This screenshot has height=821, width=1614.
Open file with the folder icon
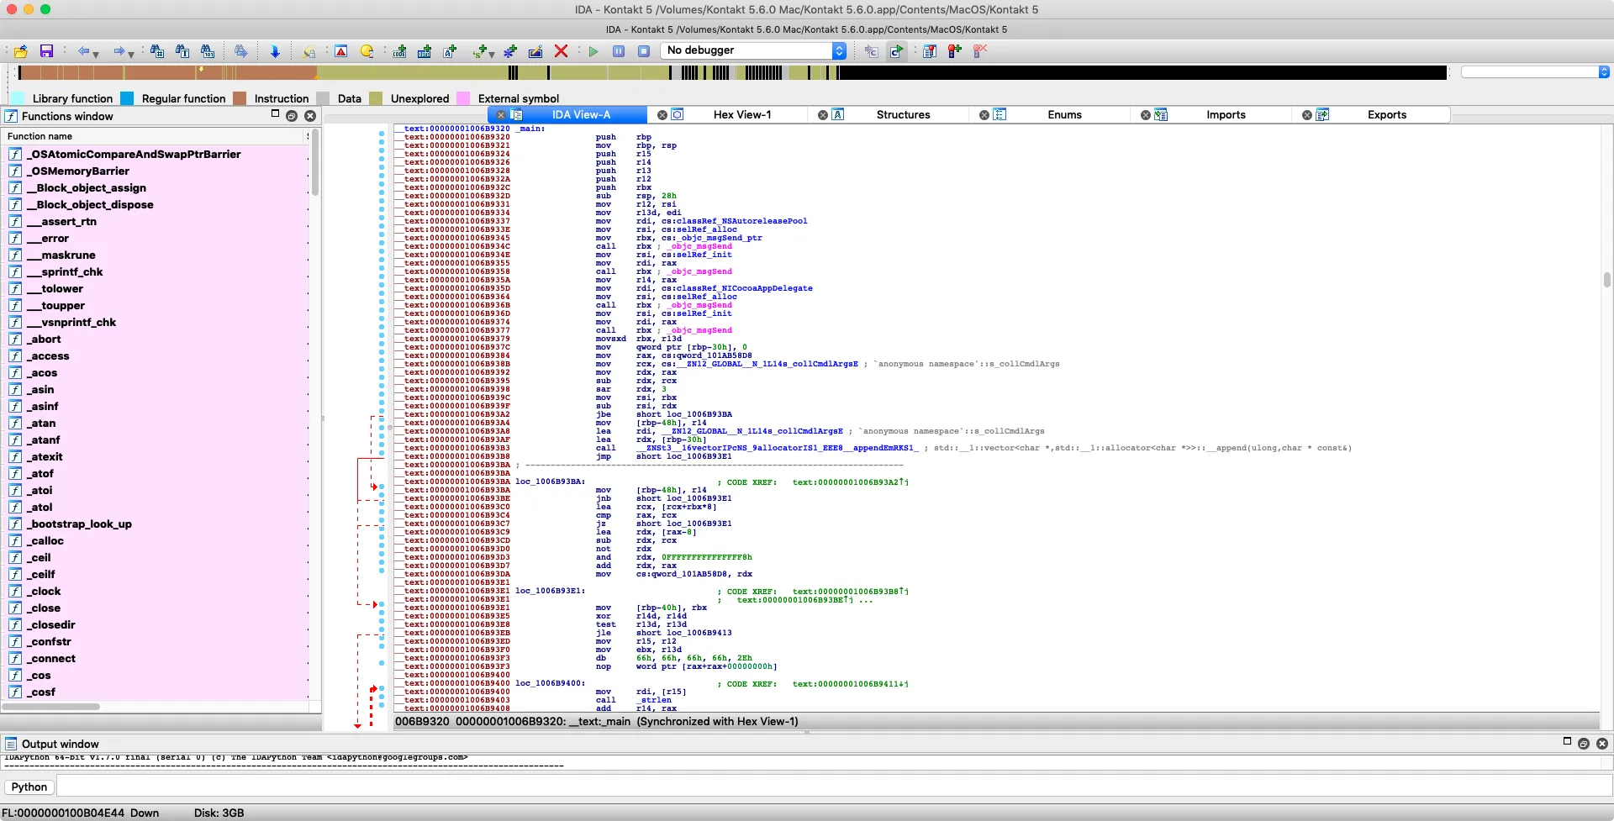coord(20,51)
